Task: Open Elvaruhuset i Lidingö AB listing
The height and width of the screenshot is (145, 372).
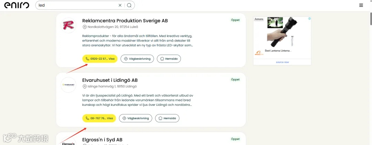Action: click(x=110, y=80)
